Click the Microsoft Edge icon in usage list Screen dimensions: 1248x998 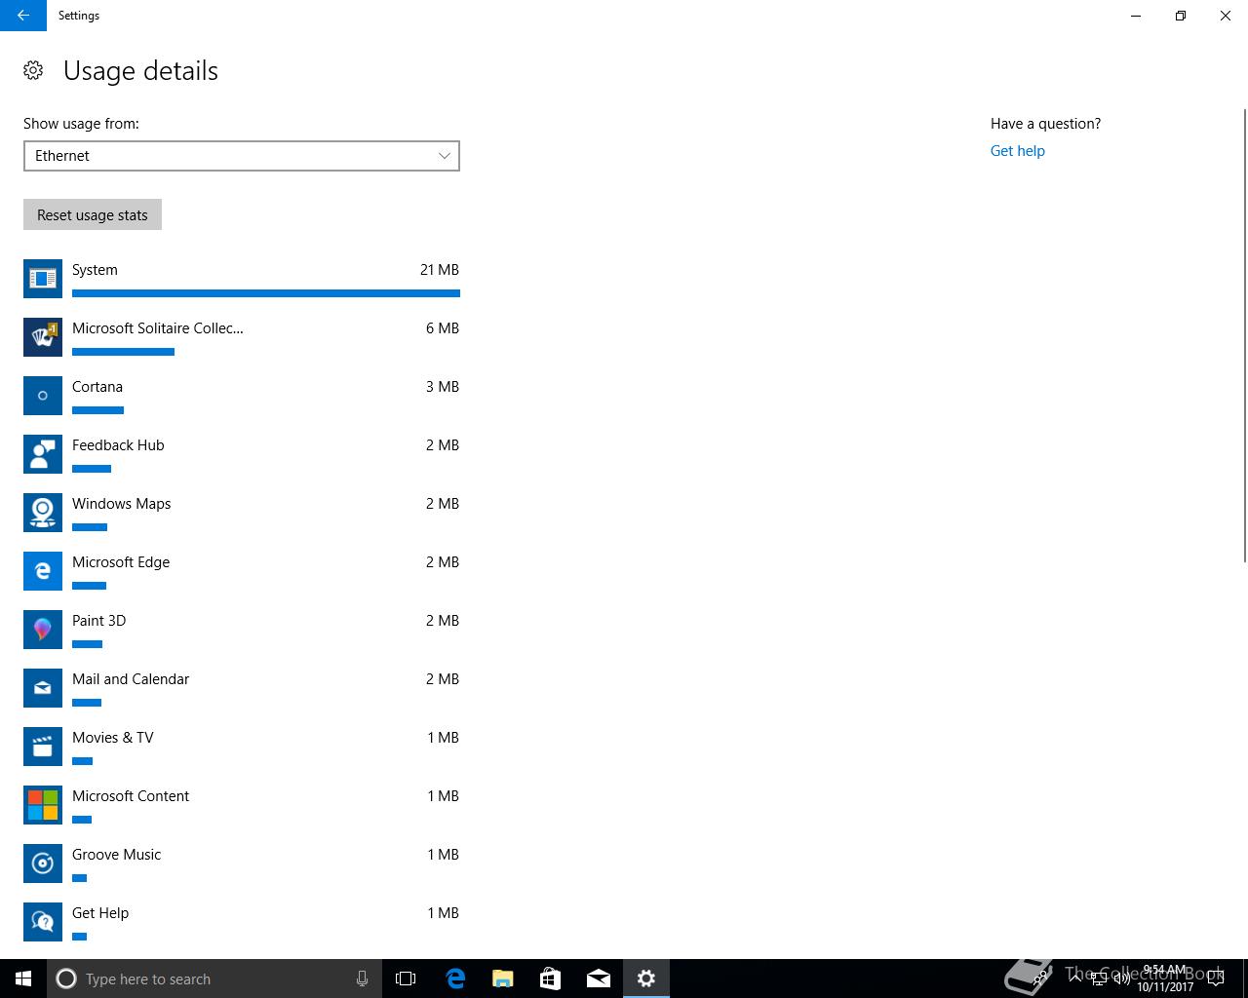43,571
